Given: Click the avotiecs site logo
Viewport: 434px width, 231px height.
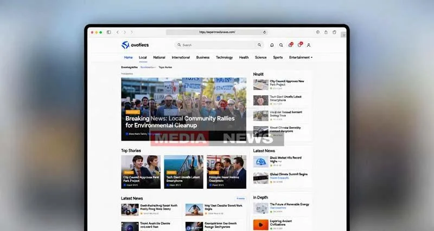Looking at the screenshot, I should coord(135,45).
